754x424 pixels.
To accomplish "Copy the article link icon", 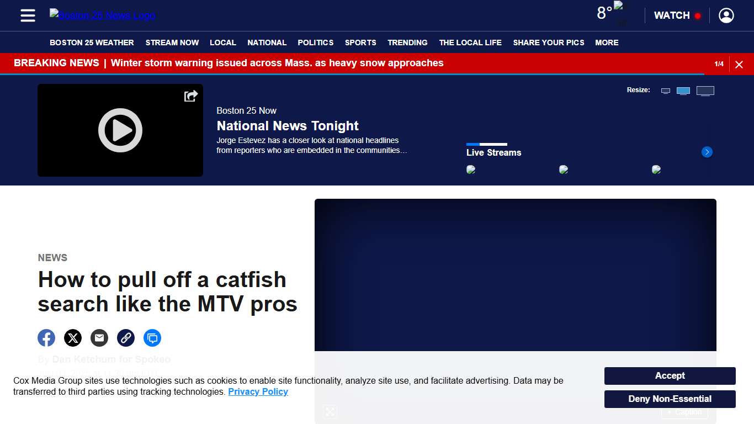I will tap(126, 338).
